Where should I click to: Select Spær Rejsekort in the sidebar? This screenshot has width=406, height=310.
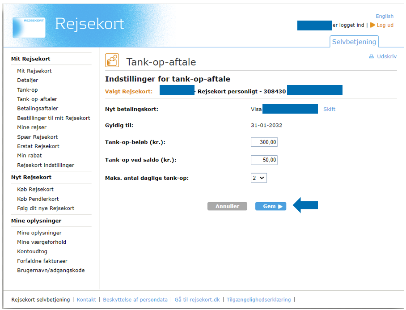(38, 137)
